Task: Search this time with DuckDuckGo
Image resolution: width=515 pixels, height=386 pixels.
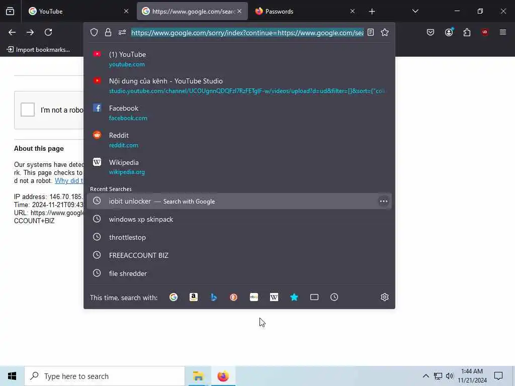Action: pyautogui.click(x=233, y=297)
